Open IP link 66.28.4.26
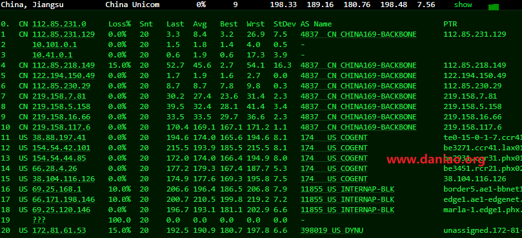Viewport: 522px width, 238px height. 55,168
